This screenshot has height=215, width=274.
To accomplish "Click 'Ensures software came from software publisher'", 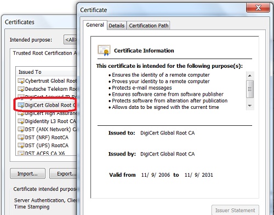I will (x=168, y=94).
